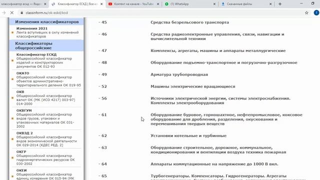The height and width of the screenshot is (180, 320).
Task: Restore the browser window size
Action: coord(312,3)
